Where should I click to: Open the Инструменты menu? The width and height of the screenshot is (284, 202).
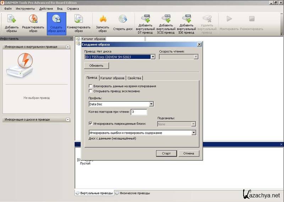[x=25, y=9]
